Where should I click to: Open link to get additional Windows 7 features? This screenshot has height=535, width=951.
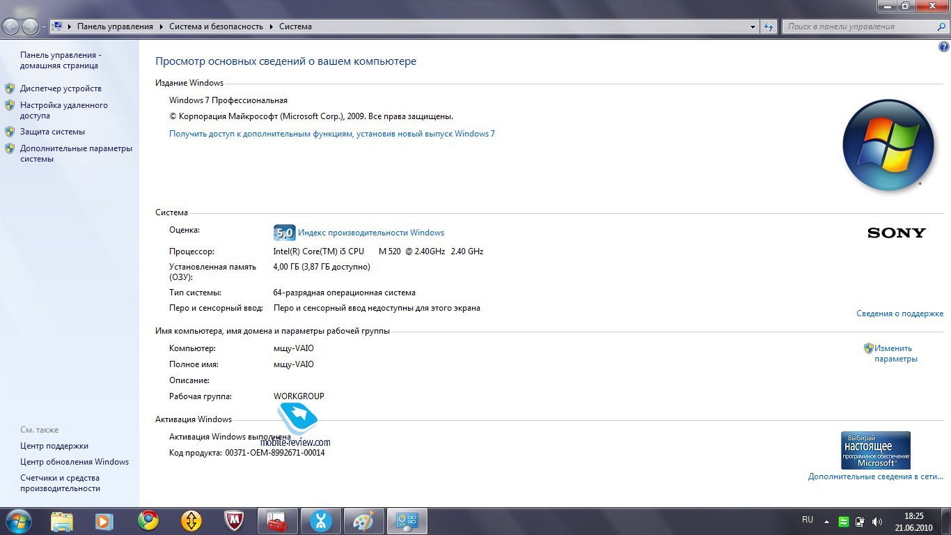pyautogui.click(x=332, y=134)
